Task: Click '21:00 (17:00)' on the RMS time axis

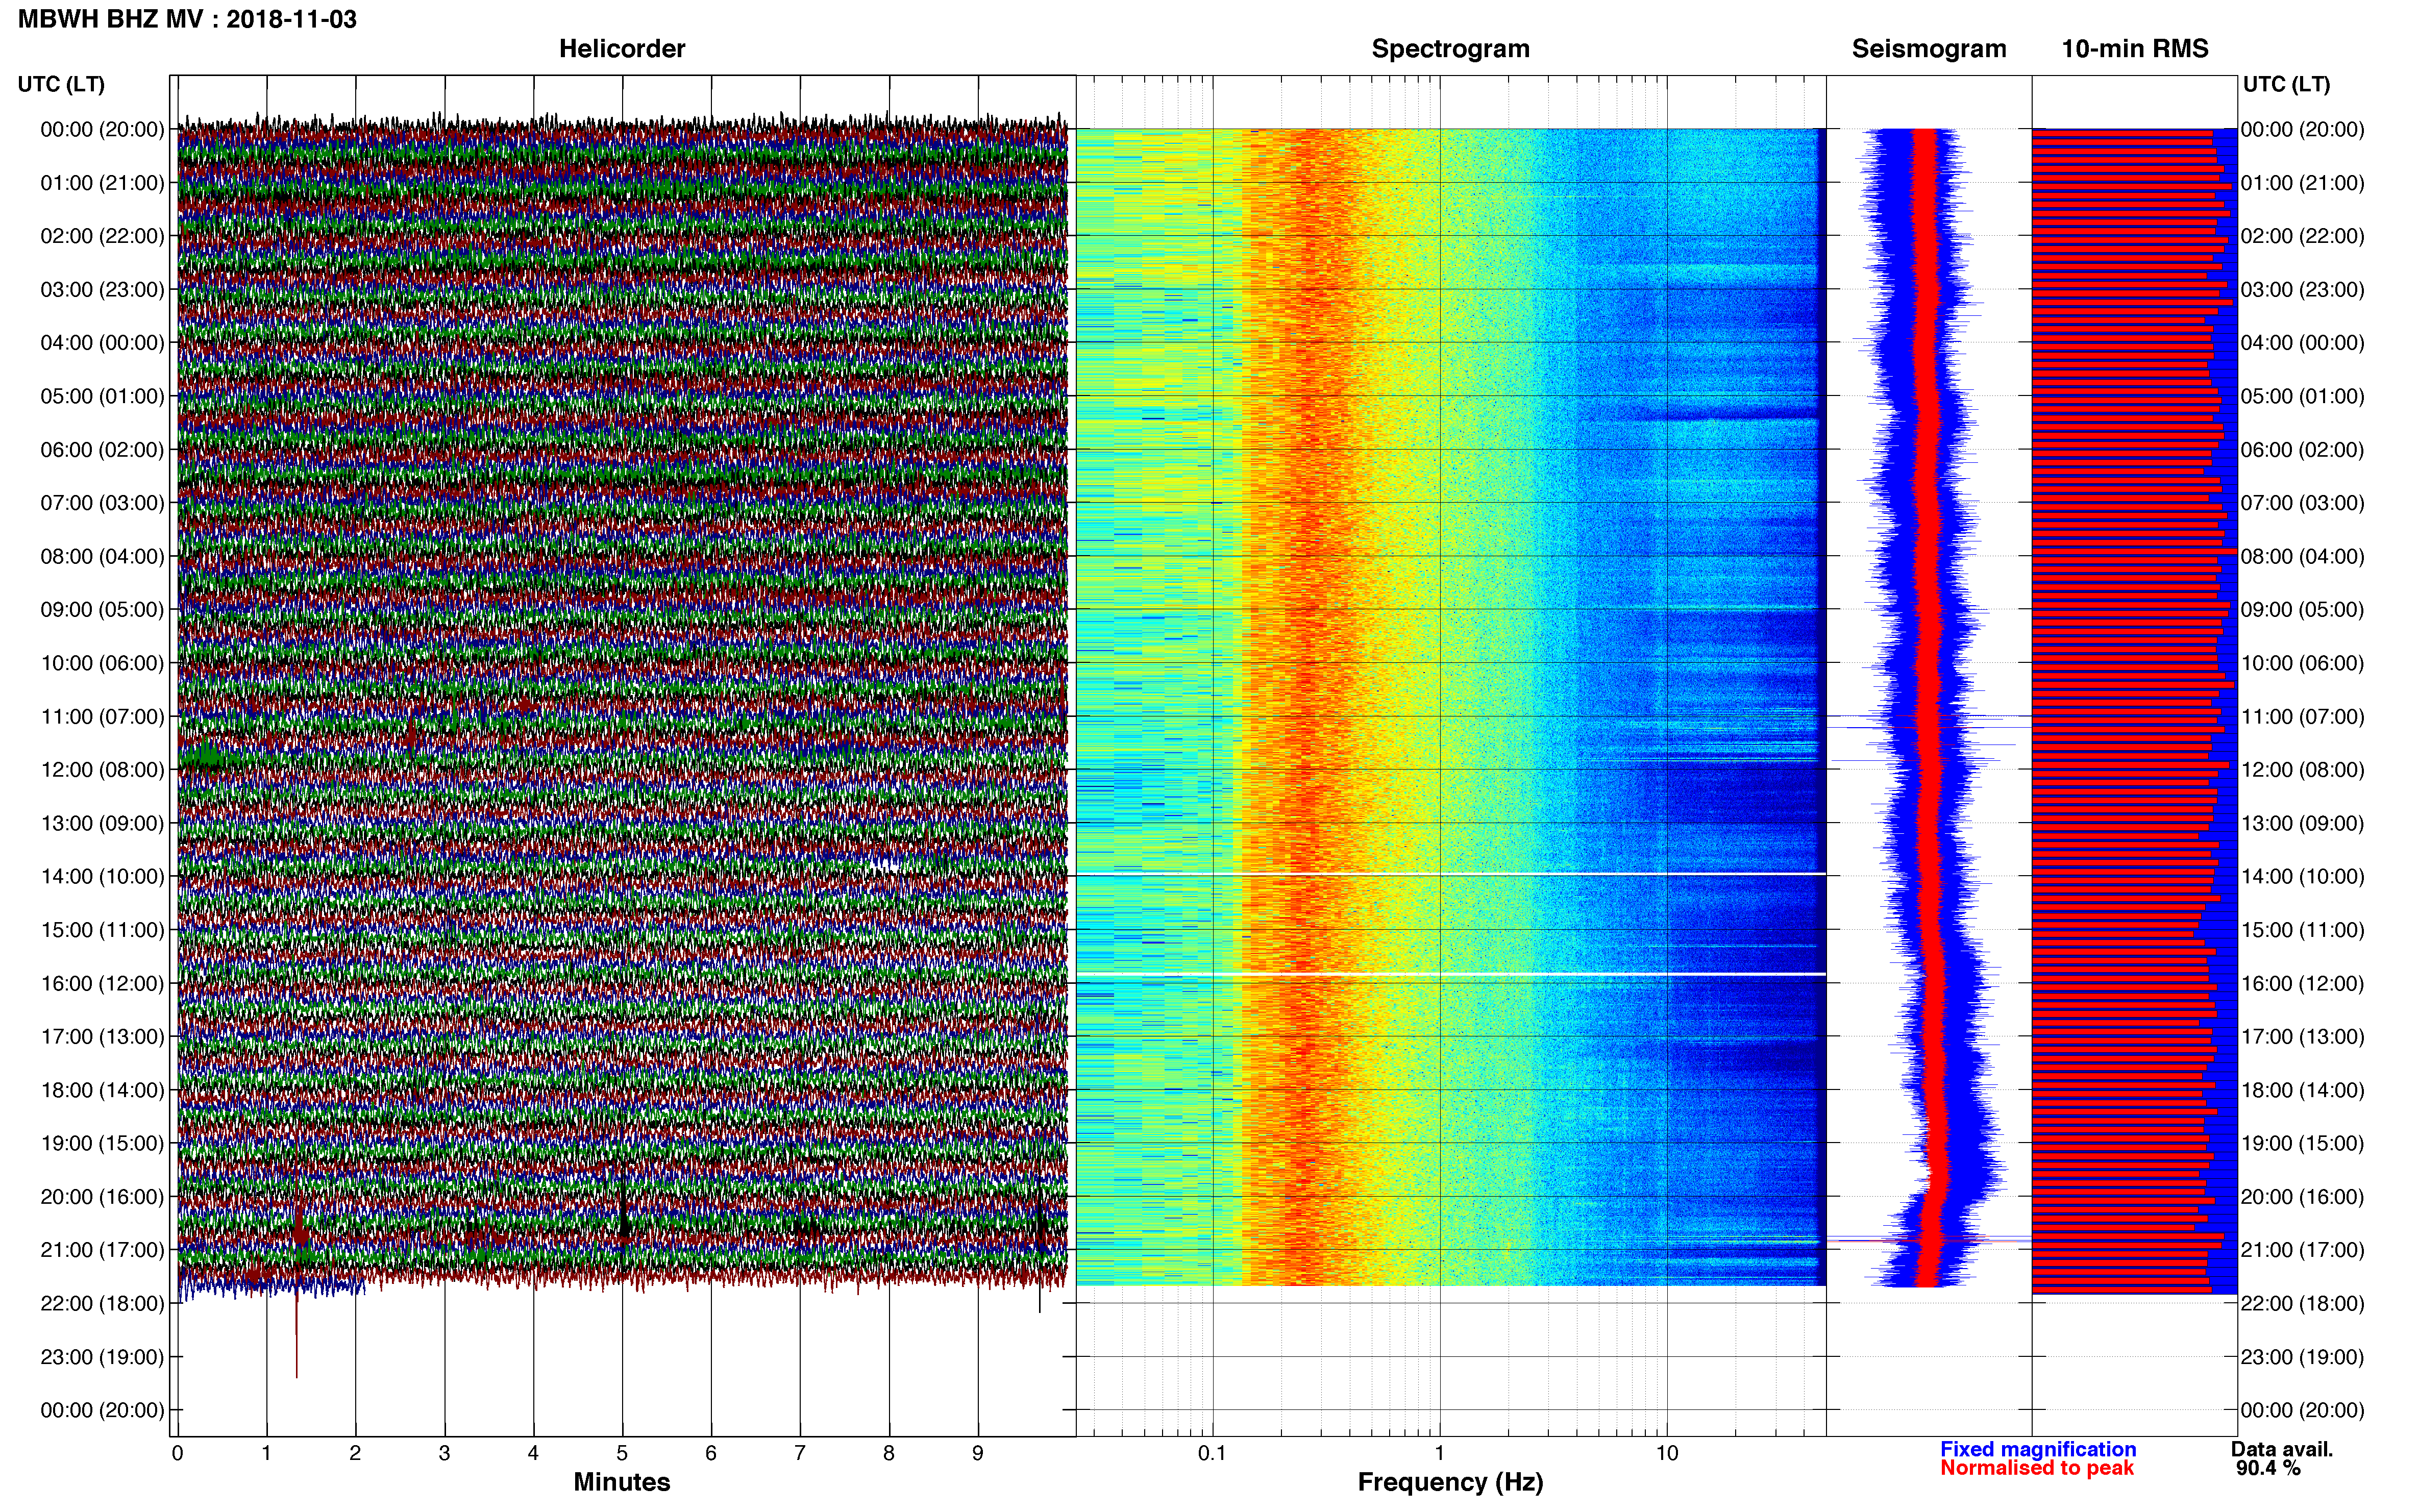Action: pyautogui.click(x=2302, y=1250)
